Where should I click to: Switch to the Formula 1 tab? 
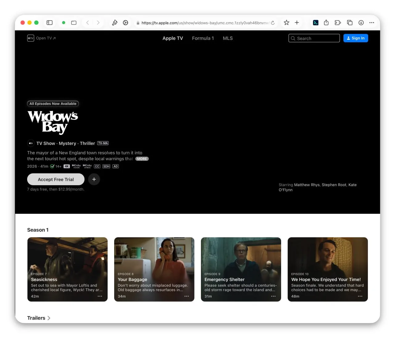(x=203, y=38)
